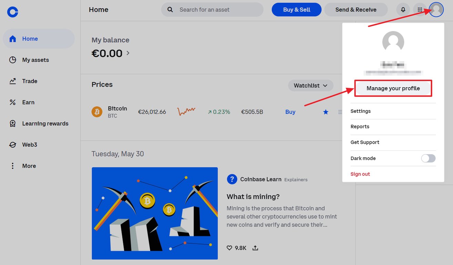
Task: Open the Watchlist dropdown
Action: click(310, 85)
